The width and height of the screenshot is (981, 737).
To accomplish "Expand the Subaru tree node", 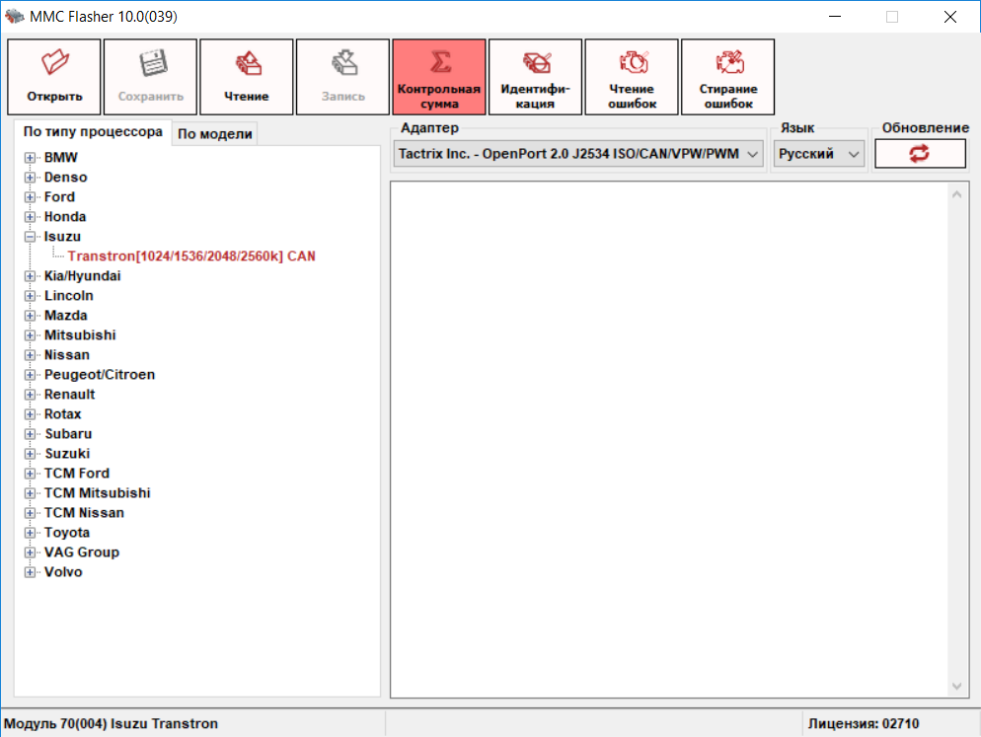I will tap(30, 434).
